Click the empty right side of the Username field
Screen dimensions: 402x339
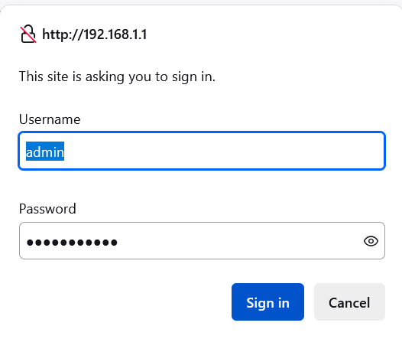coord(282,151)
